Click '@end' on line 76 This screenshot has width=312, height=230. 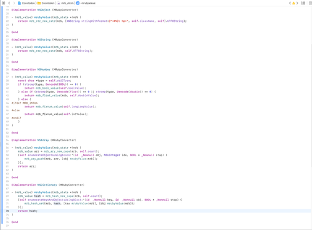[15, 222]
